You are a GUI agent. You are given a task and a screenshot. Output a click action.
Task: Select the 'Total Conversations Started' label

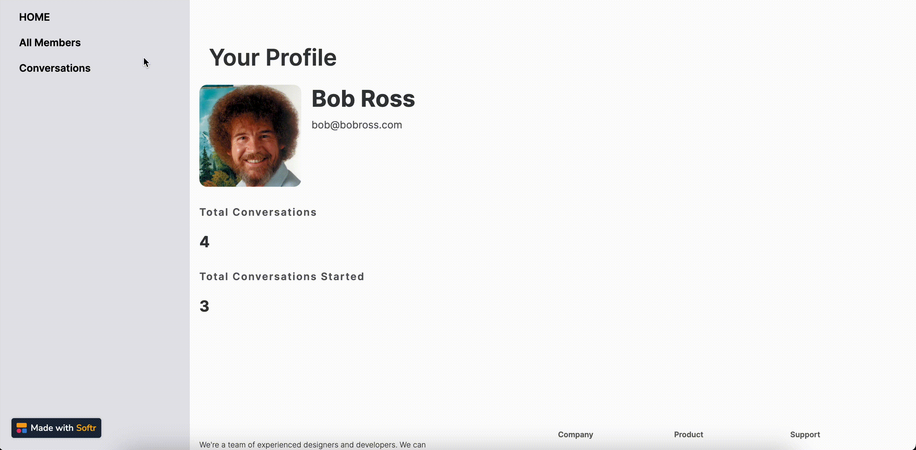point(282,276)
